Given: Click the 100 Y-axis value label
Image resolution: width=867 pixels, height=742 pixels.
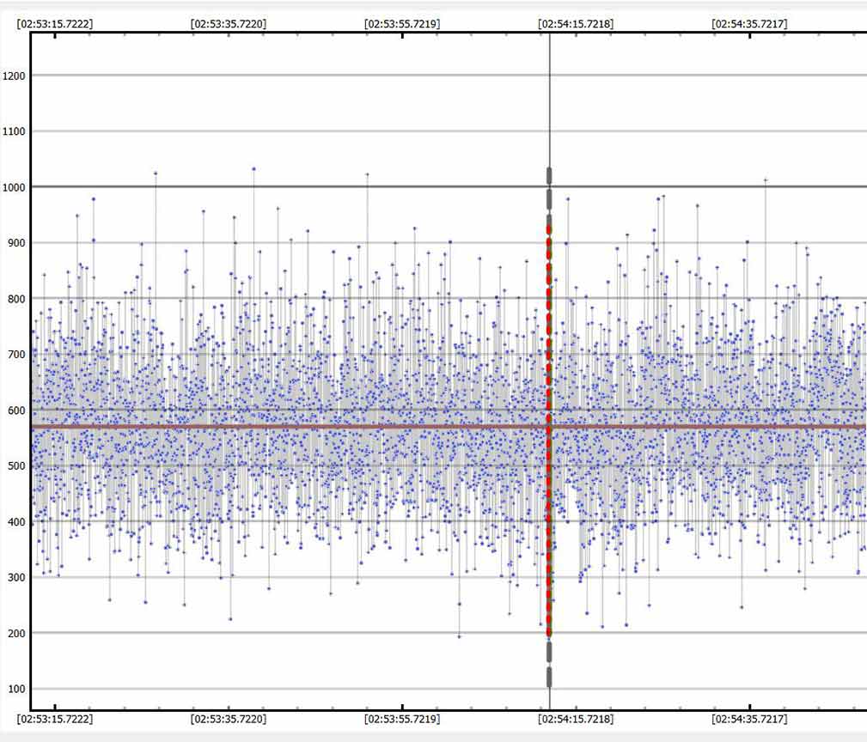Looking at the screenshot, I should click(x=13, y=689).
